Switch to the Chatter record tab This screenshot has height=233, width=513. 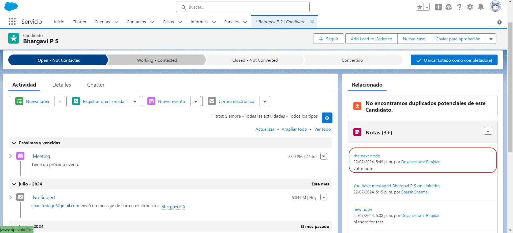tap(96, 85)
